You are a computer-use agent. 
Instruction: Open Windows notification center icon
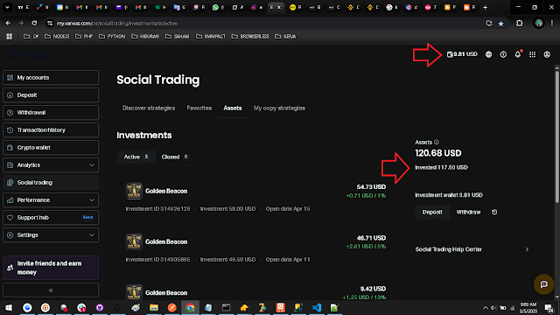[549, 307]
